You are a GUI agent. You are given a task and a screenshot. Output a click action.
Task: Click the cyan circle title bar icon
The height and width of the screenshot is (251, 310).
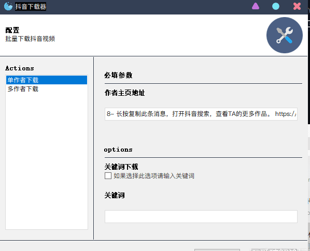click(x=276, y=6)
